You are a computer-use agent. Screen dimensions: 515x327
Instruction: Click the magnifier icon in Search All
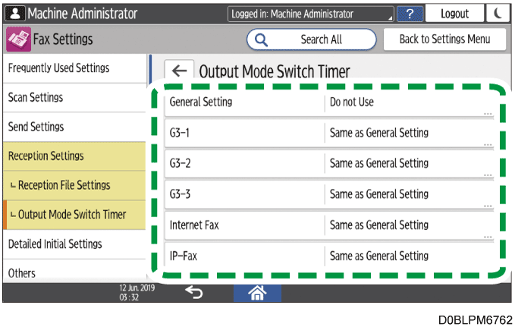point(262,39)
